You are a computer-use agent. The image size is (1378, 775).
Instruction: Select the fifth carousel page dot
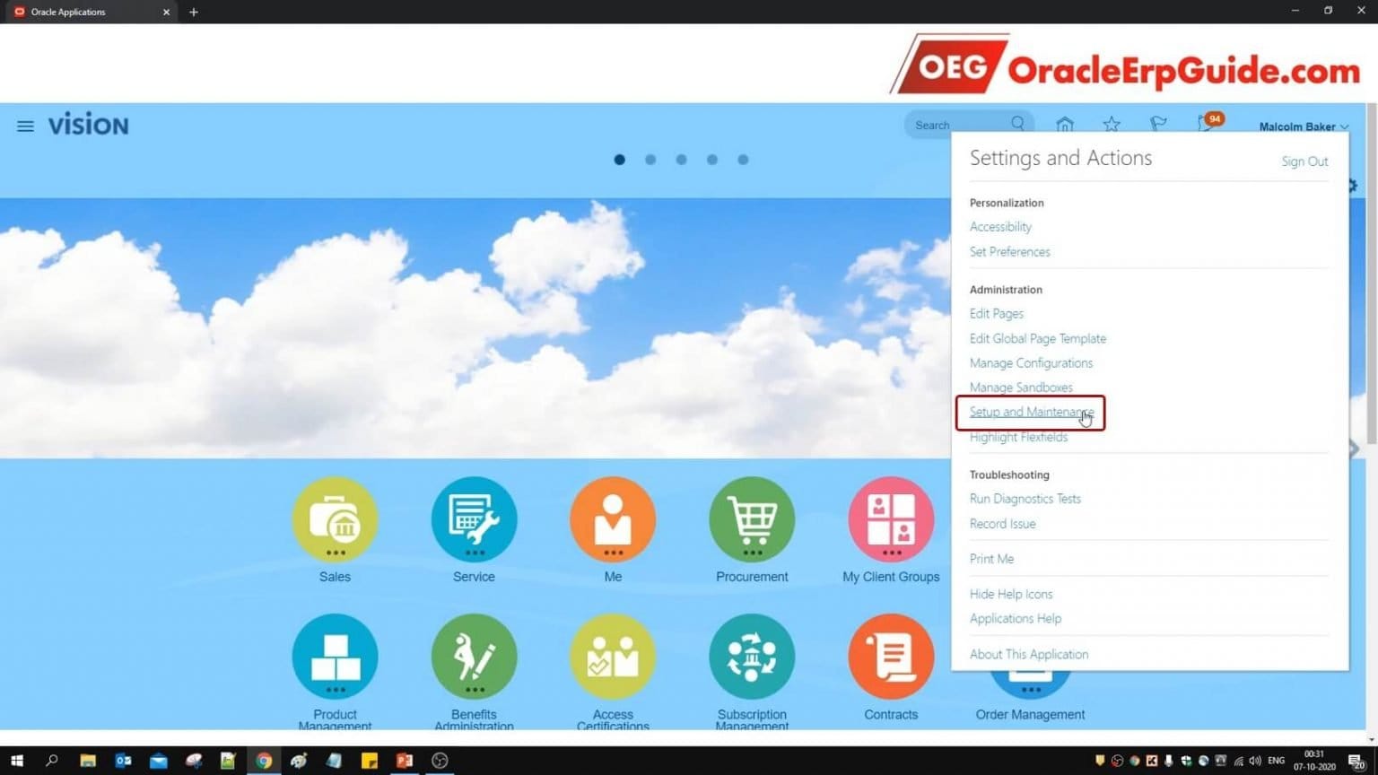click(743, 160)
